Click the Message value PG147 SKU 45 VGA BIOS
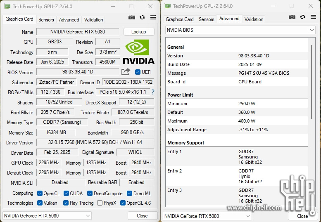Viewport: 321px width, 222px height. (x=264, y=73)
